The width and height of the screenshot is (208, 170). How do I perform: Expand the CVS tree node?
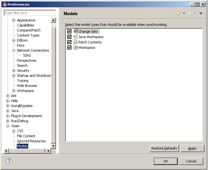click(x=14, y=131)
